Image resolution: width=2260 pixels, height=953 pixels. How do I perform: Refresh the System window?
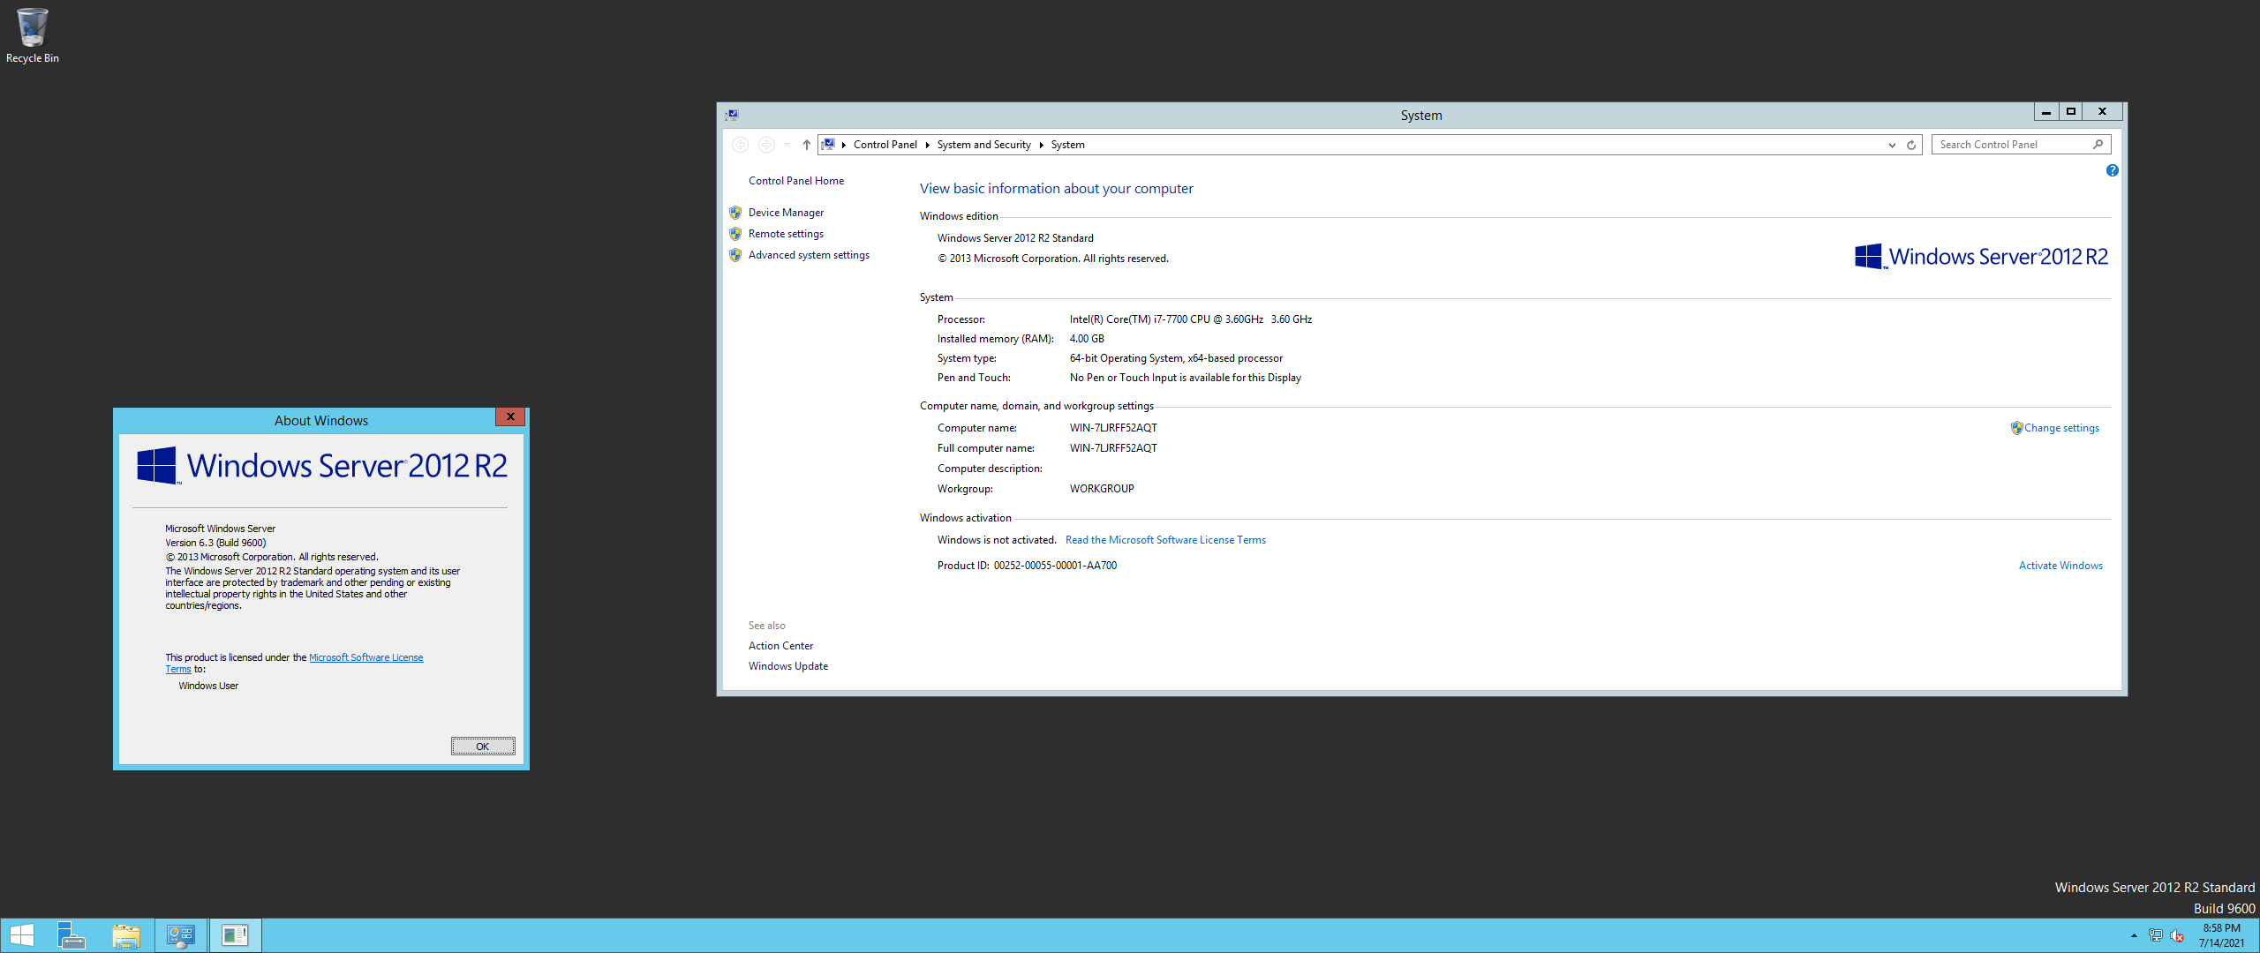click(1911, 145)
